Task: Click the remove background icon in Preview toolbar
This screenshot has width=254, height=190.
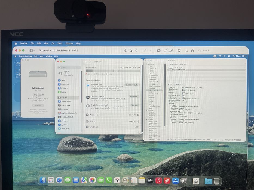Action: [159, 50]
